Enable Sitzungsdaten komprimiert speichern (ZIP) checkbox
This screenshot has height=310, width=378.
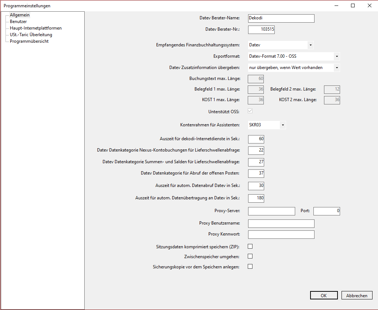(x=250, y=246)
